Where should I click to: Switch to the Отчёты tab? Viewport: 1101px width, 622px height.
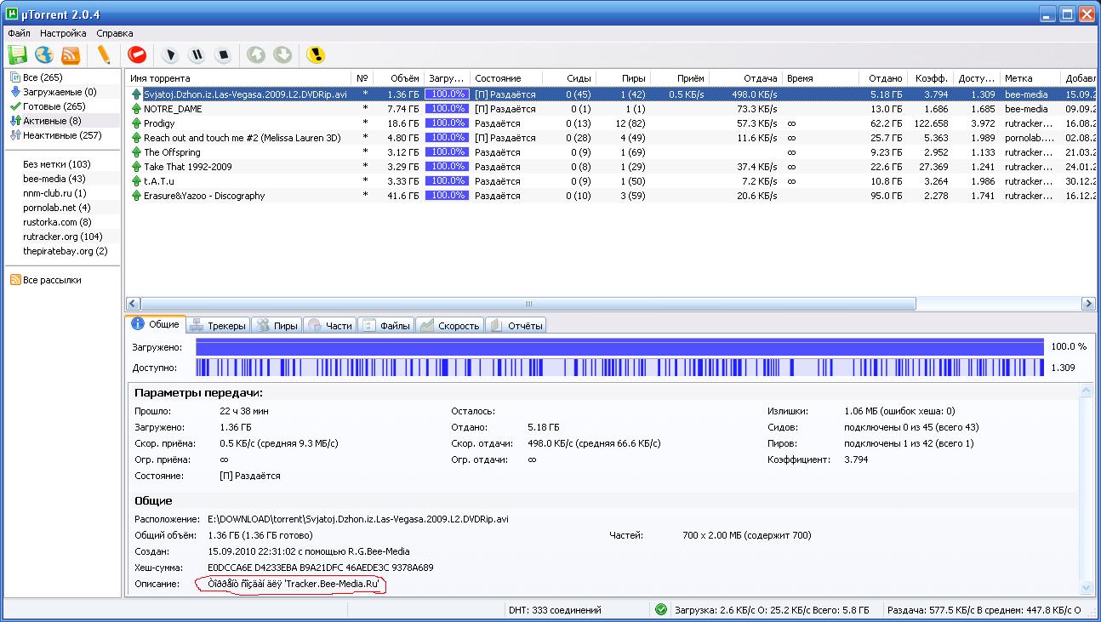[x=516, y=326]
